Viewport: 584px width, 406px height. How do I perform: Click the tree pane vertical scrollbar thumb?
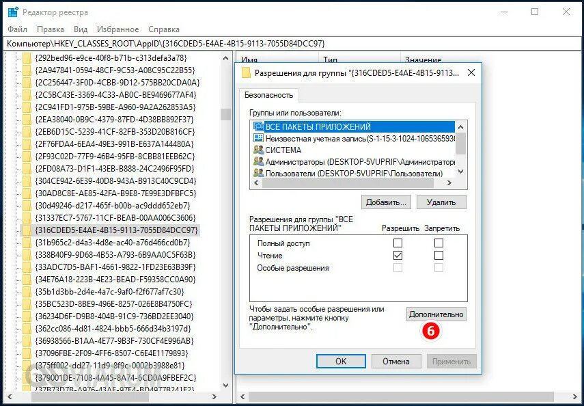point(225,114)
